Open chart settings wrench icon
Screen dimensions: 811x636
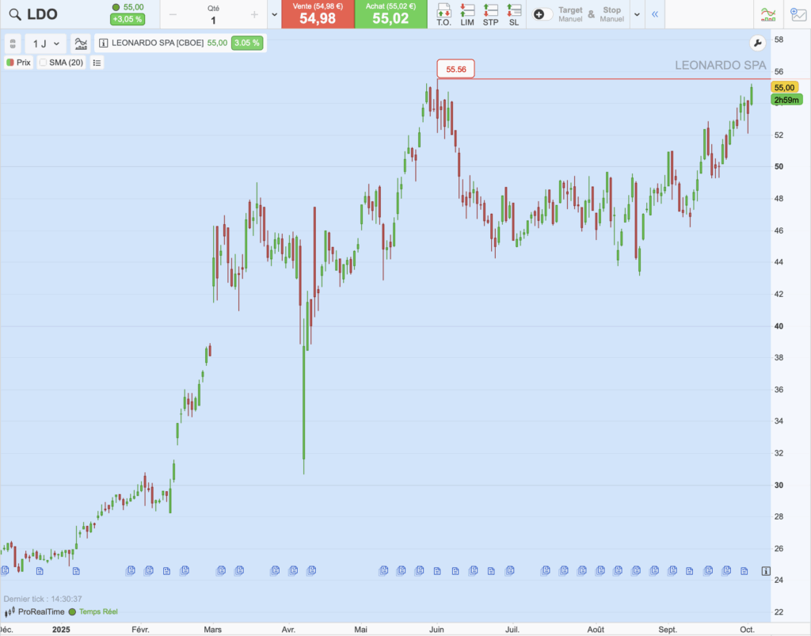click(756, 44)
